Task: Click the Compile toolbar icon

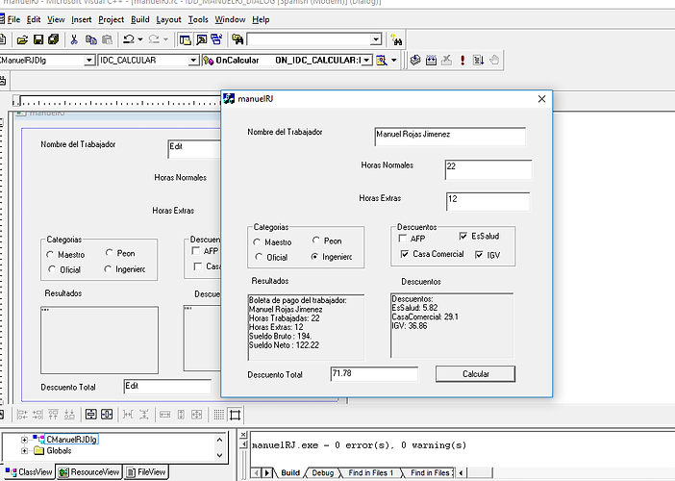Action: 415,60
